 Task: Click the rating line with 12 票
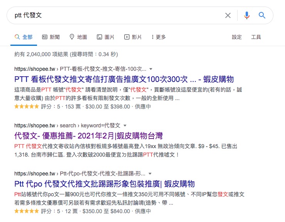click(x=83, y=211)
